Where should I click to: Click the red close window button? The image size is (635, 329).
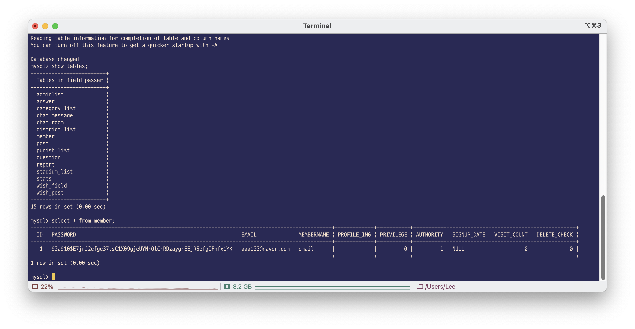click(35, 26)
